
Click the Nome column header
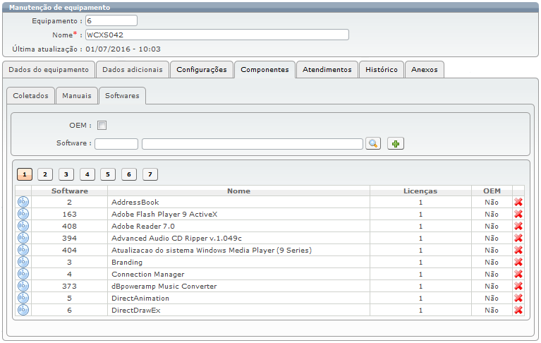click(239, 191)
